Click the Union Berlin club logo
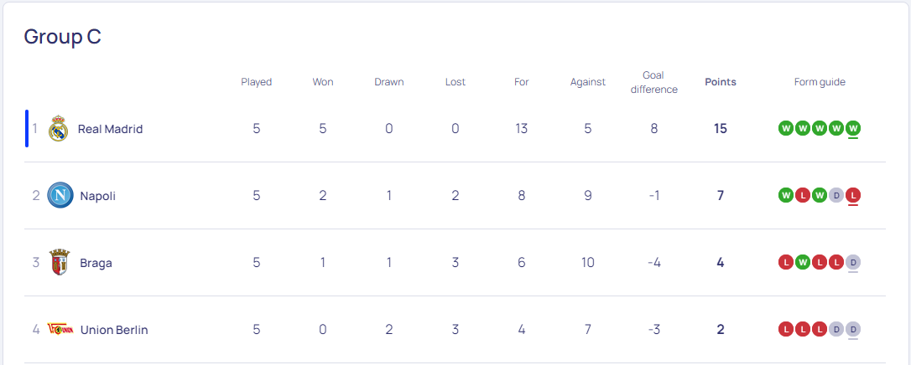911x365 pixels. coord(60,330)
